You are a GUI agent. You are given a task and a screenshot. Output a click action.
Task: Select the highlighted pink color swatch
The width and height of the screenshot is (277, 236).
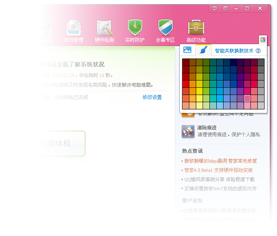[247, 98]
